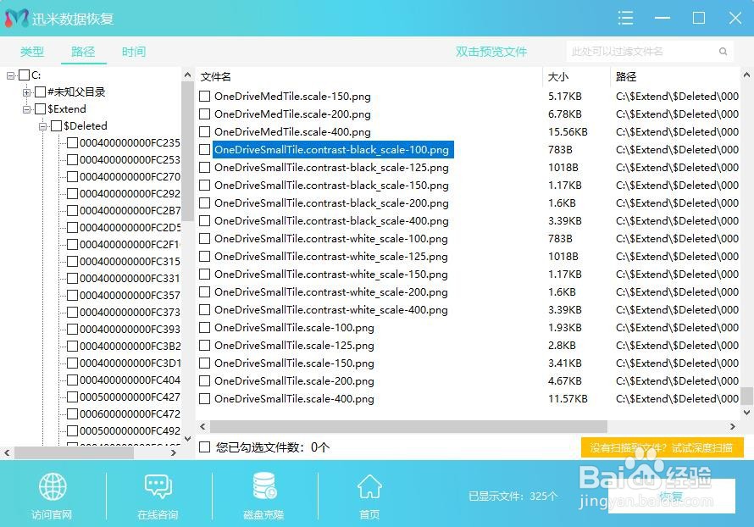Click tree panel left scroll arrow
This screenshot has height=527, width=754.
tap(8, 452)
